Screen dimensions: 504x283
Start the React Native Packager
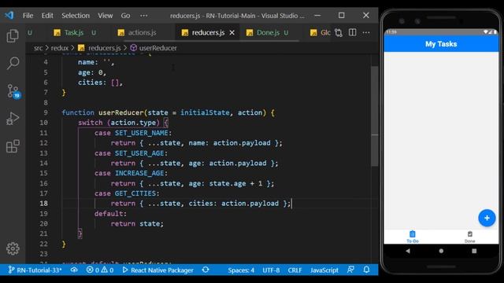pos(157,270)
